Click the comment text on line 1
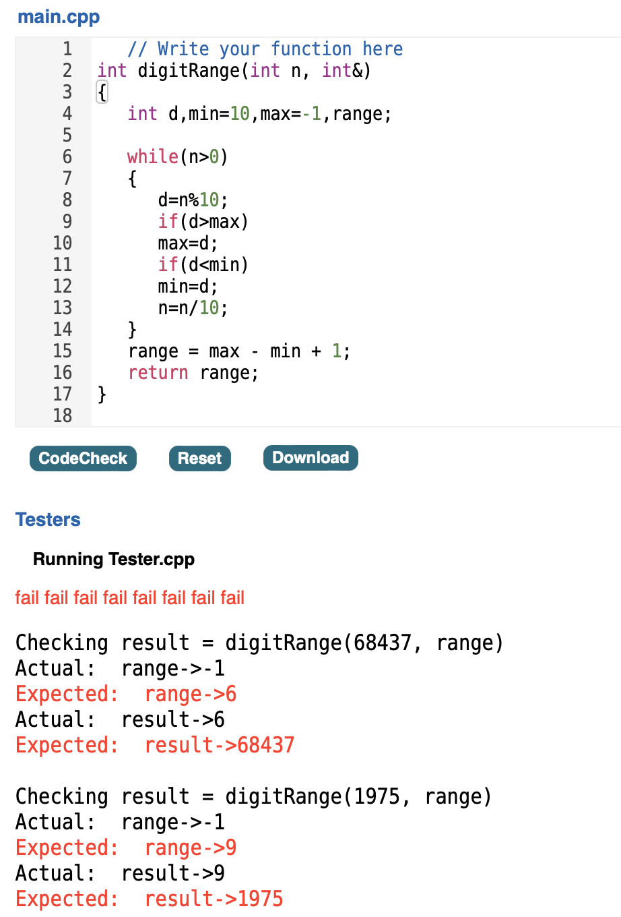This screenshot has height=917, width=621. point(263,49)
